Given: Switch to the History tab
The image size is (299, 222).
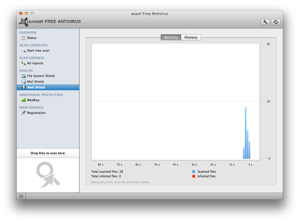Looking at the screenshot, I should pyautogui.click(x=191, y=37).
